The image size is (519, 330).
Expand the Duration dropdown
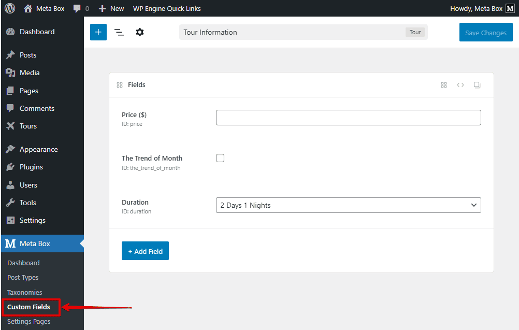click(348, 205)
